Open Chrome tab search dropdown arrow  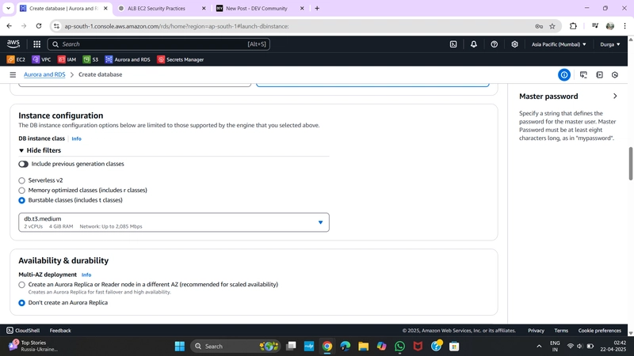tap(8, 8)
